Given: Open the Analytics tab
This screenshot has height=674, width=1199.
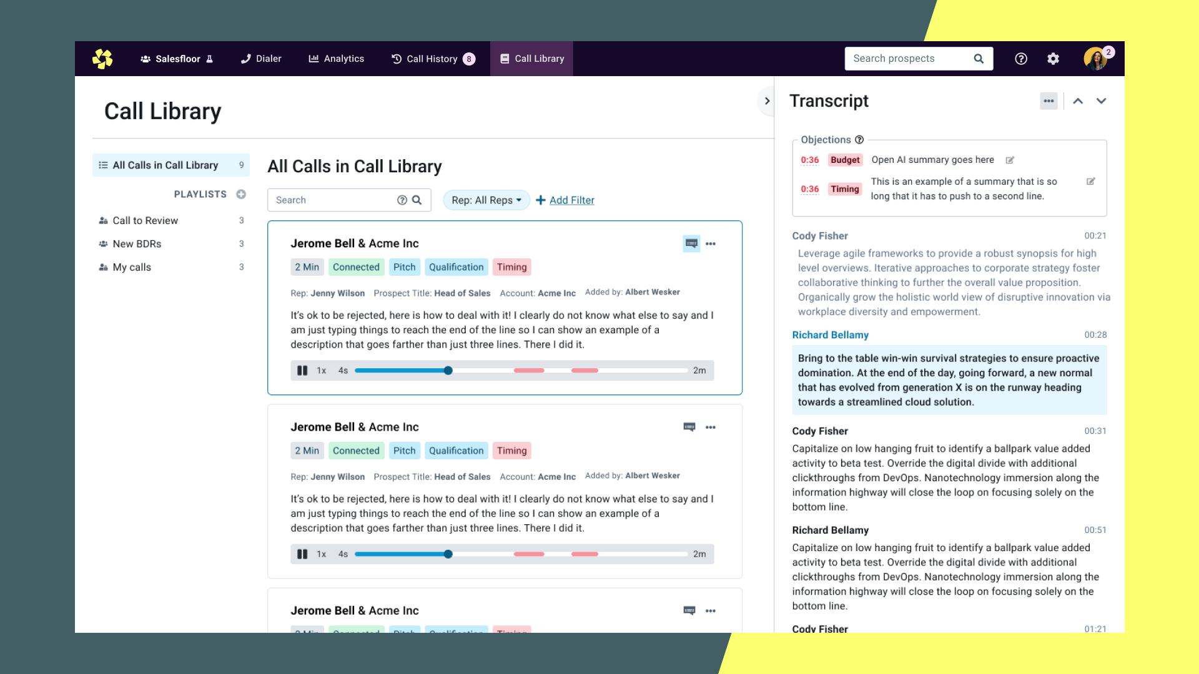Looking at the screenshot, I should (x=336, y=59).
